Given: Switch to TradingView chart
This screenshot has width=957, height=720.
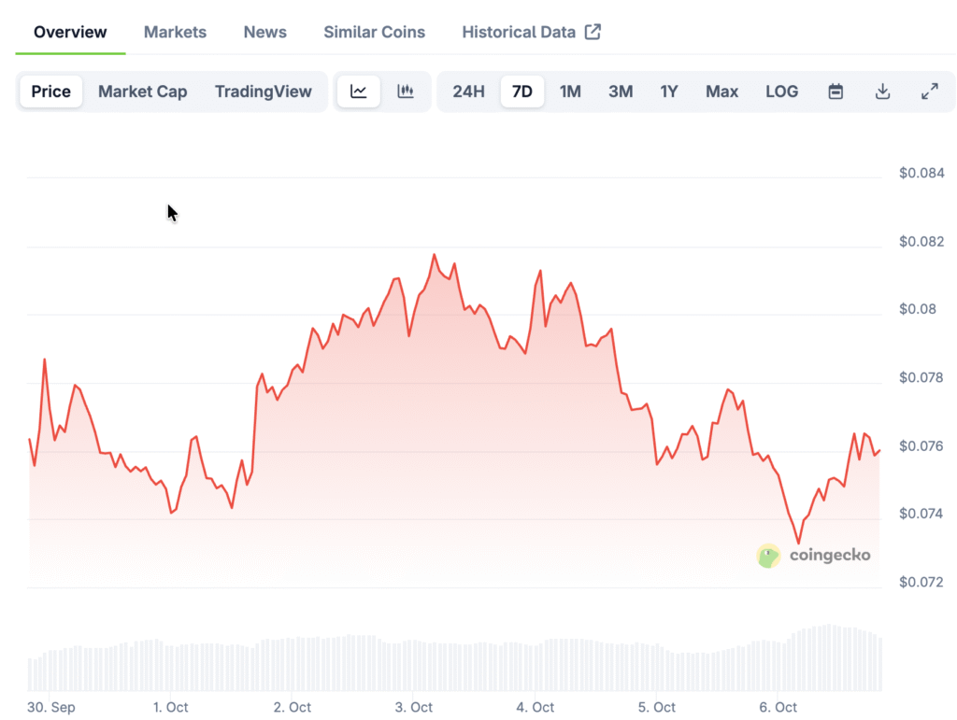Looking at the screenshot, I should click(263, 92).
